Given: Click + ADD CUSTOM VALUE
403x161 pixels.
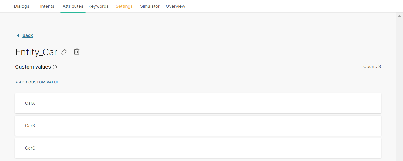Looking at the screenshot, I should (x=37, y=82).
